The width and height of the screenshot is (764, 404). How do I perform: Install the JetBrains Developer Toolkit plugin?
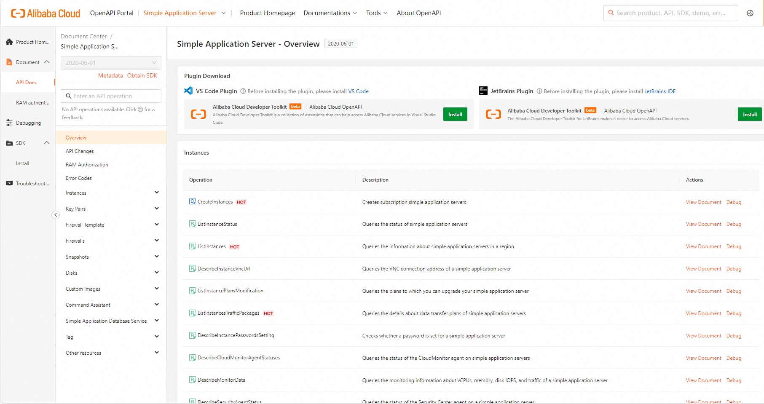coord(750,115)
